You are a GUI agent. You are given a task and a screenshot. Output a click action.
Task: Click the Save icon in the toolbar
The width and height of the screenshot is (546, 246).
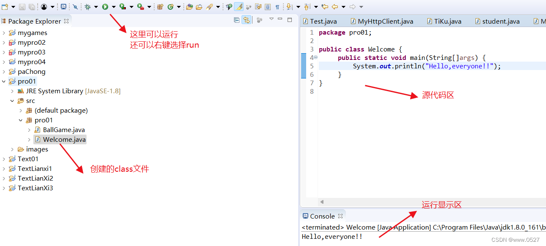click(22, 6)
